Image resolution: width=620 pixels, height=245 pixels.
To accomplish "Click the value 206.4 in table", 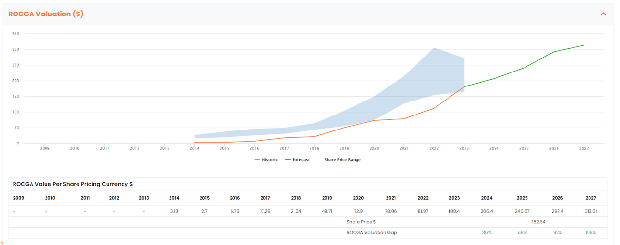I will click(487, 211).
